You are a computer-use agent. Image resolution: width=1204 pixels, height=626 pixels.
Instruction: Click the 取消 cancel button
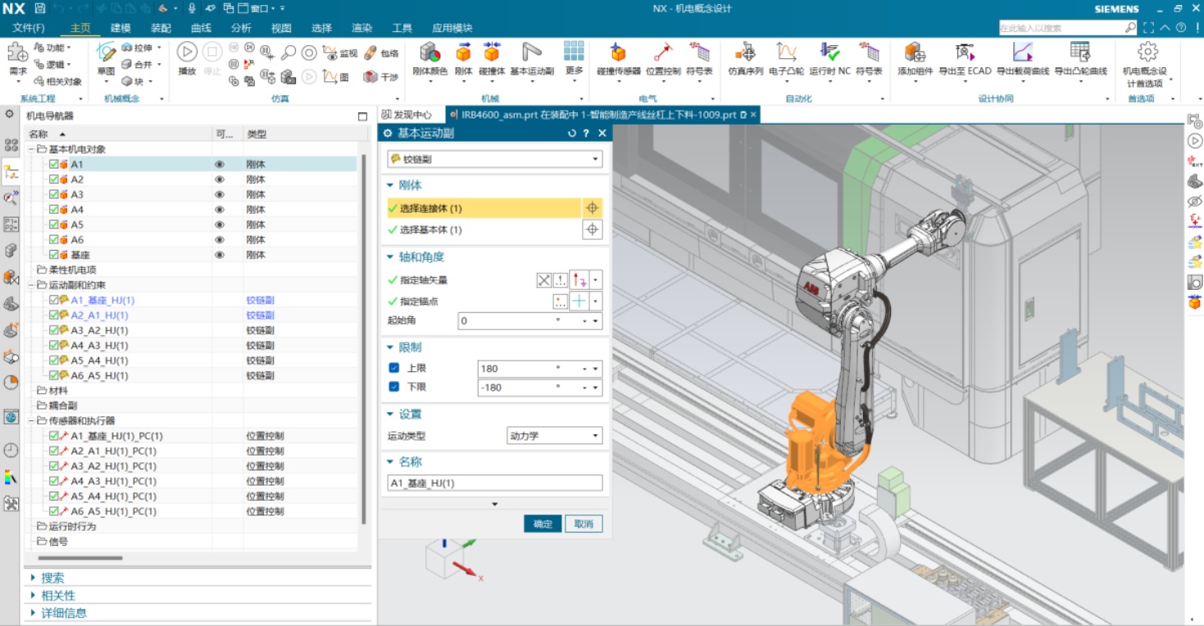point(584,524)
